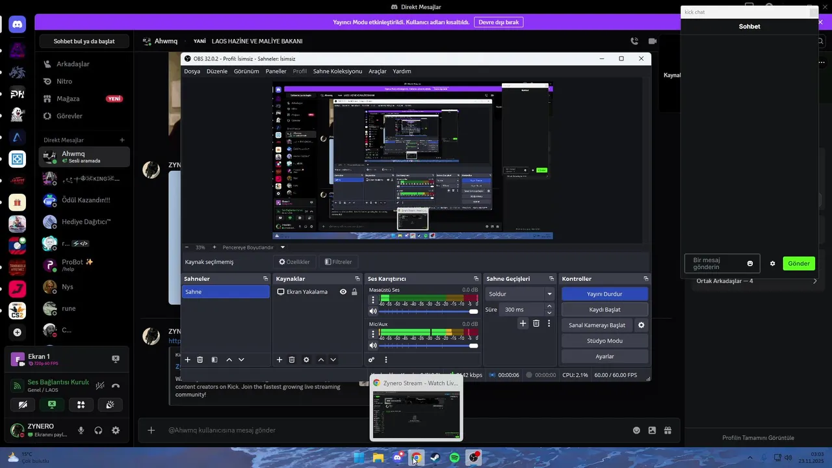
Task: Toggle Discord camera on or off
Action: [23, 404]
